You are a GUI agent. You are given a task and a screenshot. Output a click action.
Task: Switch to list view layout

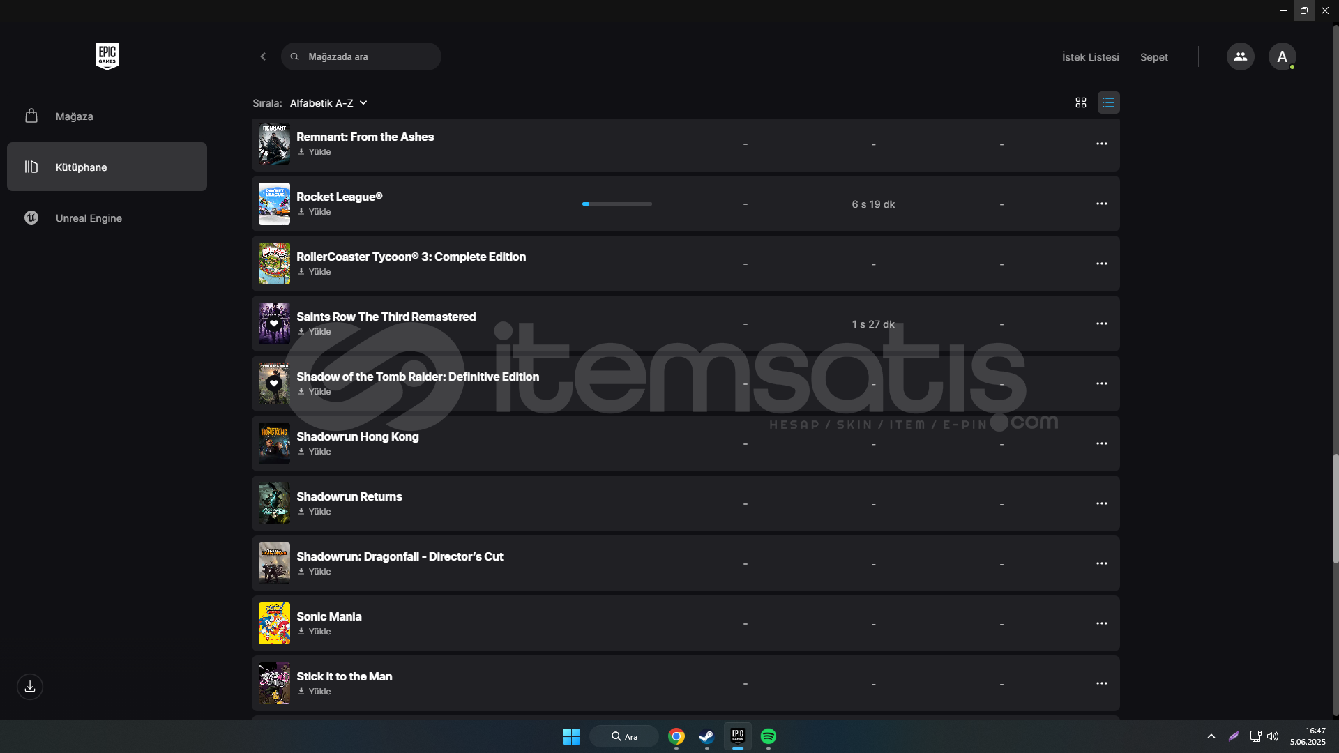pyautogui.click(x=1108, y=102)
